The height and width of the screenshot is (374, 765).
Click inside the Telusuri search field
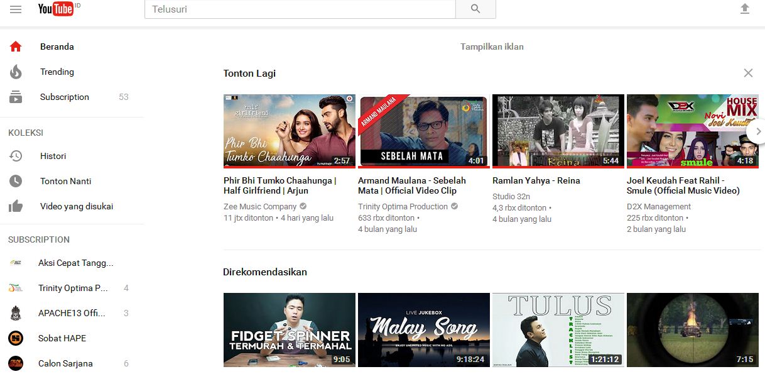283,9
